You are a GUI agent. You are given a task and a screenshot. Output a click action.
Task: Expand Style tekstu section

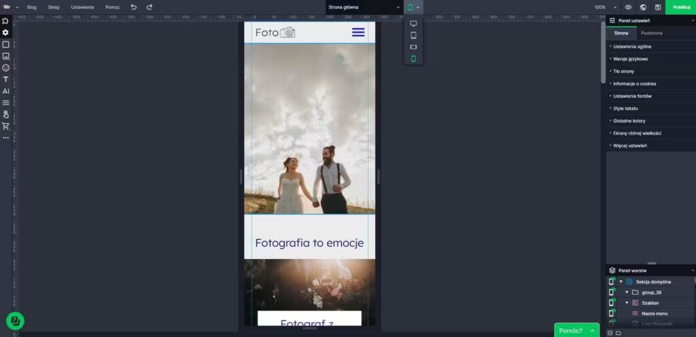click(x=650, y=108)
